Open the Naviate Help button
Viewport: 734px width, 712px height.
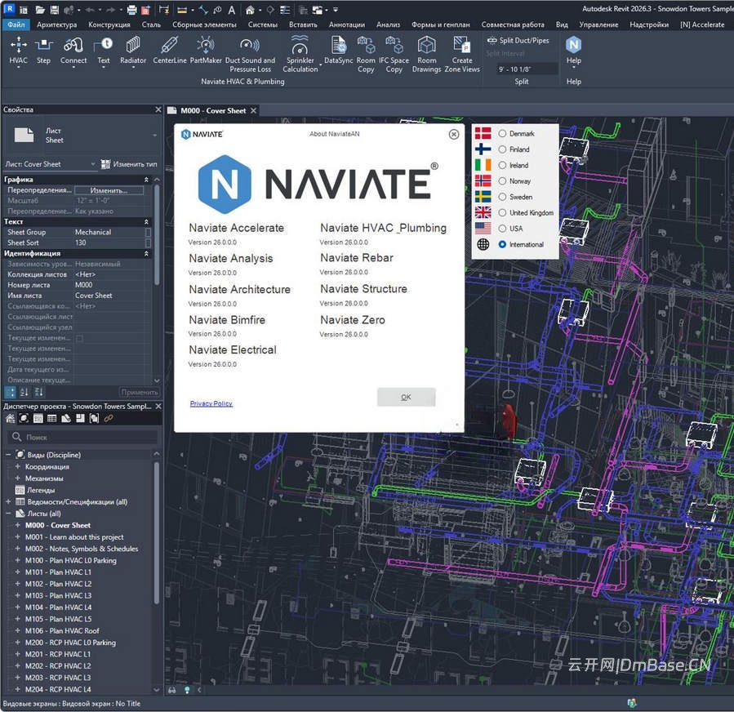coord(573,51)
